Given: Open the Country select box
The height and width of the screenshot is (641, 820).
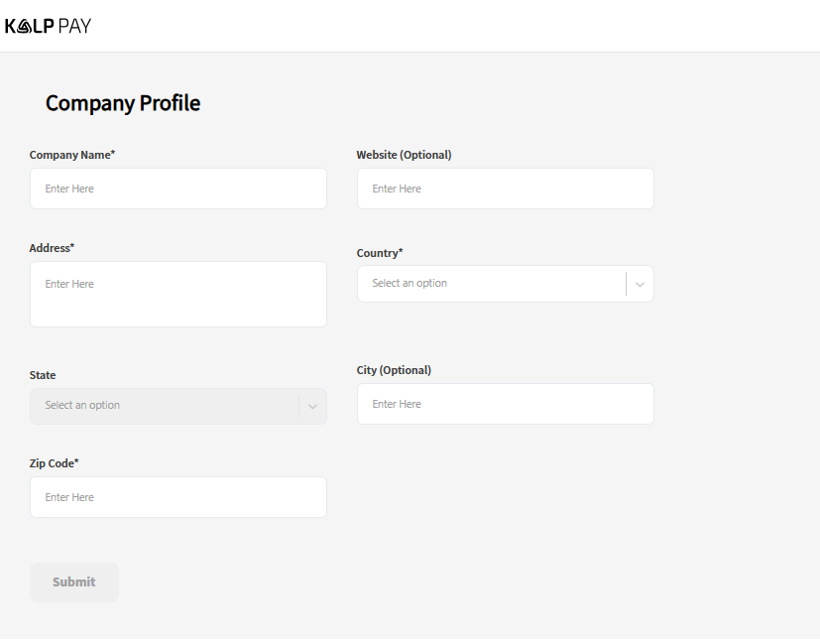Looking at the screenshot, I should click(x=491, y=284).
